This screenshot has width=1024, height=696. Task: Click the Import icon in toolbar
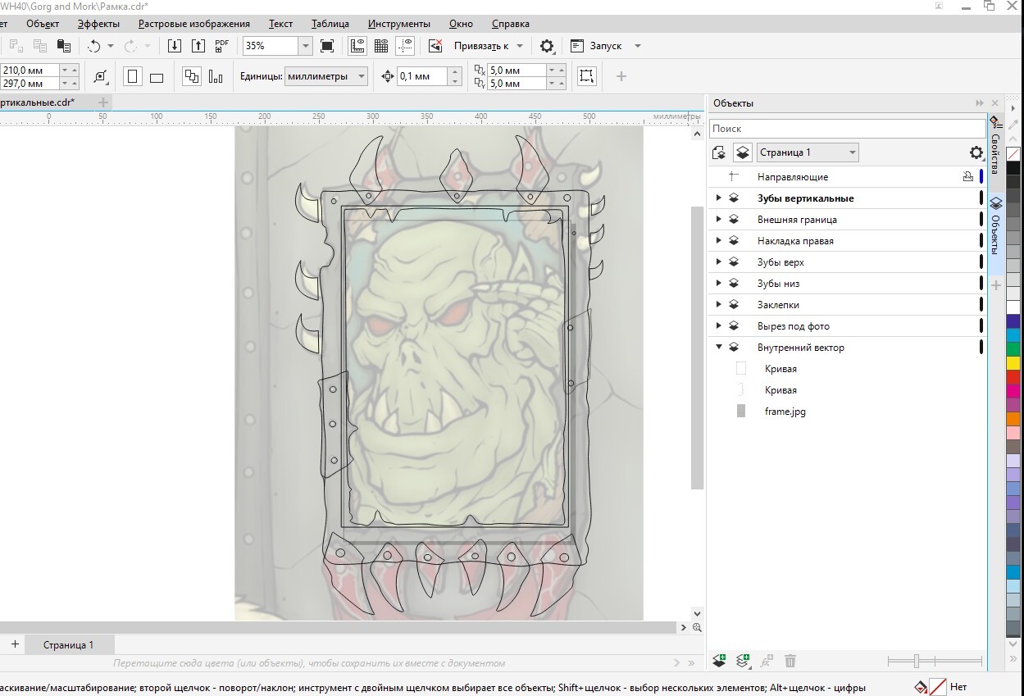coord(174,46)
